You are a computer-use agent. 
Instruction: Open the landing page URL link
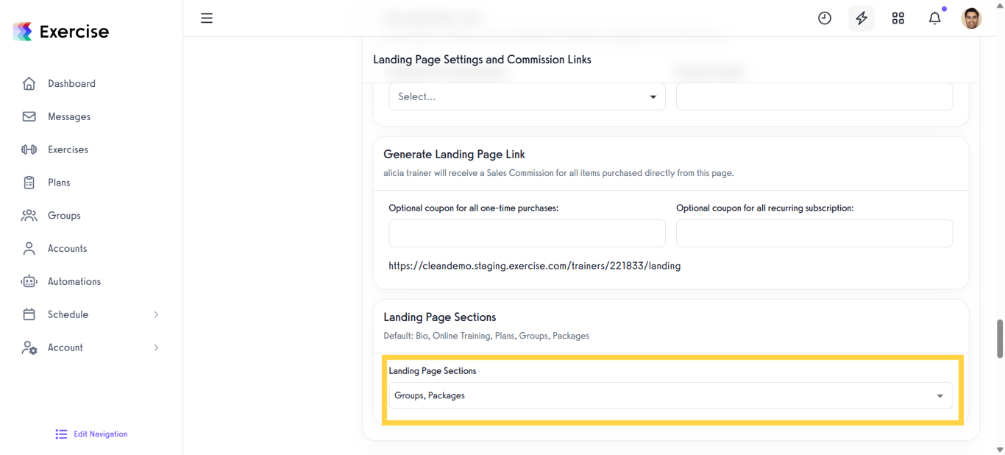[x=535, y=266]
